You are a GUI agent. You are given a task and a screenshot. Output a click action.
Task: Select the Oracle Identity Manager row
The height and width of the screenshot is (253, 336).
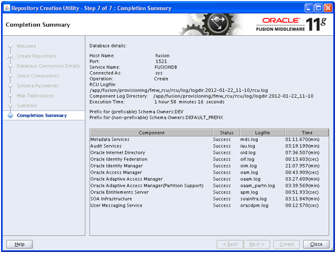tap(209, 166)
